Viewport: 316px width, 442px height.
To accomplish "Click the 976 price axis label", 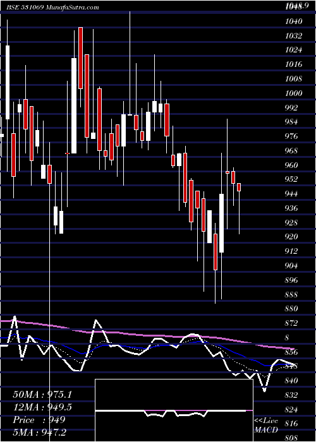I will point(291,136).
